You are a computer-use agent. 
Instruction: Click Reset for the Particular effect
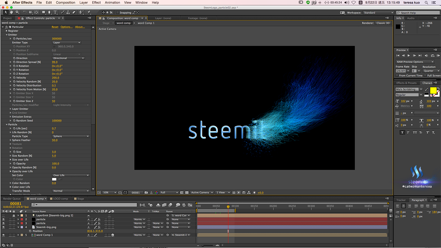click(x=55, y=27)
